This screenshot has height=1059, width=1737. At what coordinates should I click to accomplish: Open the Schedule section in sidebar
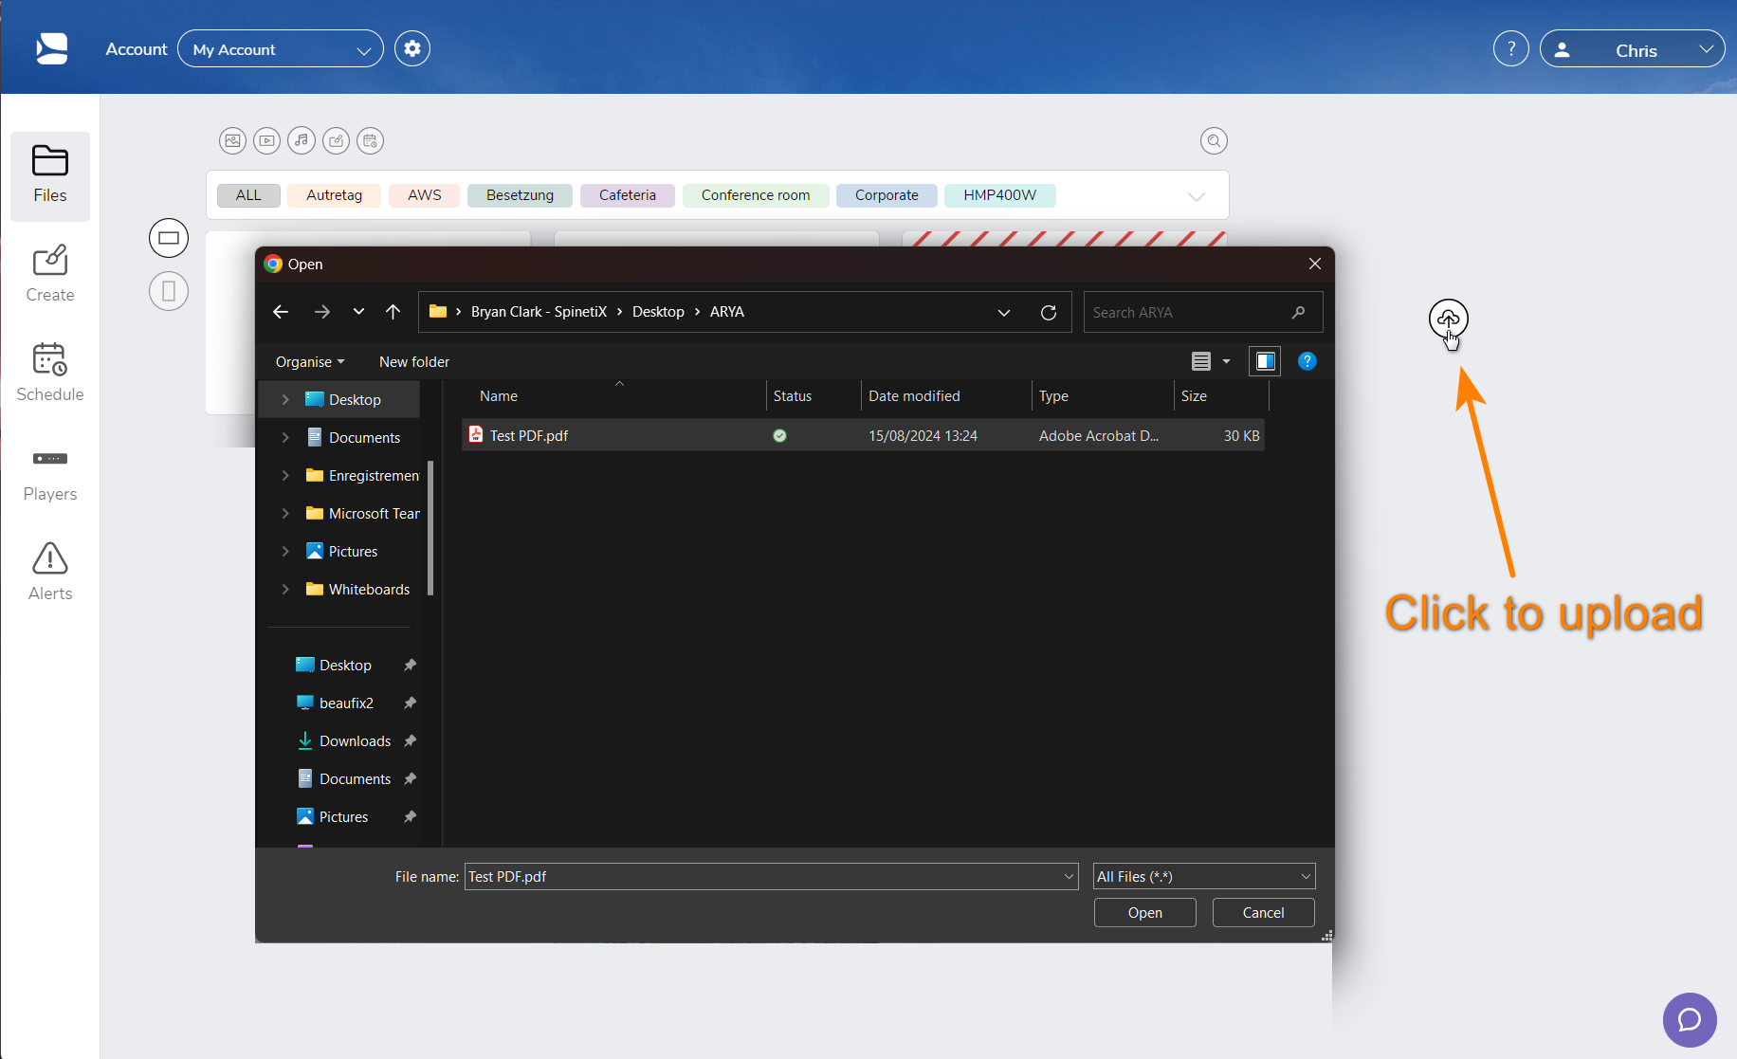click(x=50, y=374)
